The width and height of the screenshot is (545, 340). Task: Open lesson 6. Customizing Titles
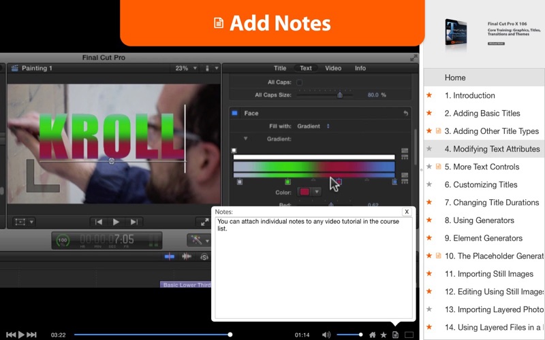(x=481, y=184)
